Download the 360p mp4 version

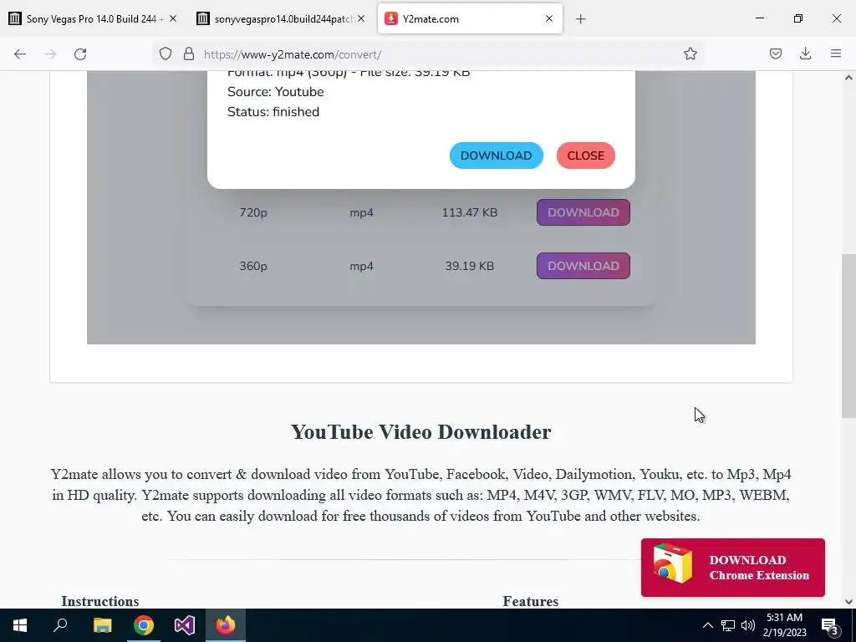click(583, 266)
